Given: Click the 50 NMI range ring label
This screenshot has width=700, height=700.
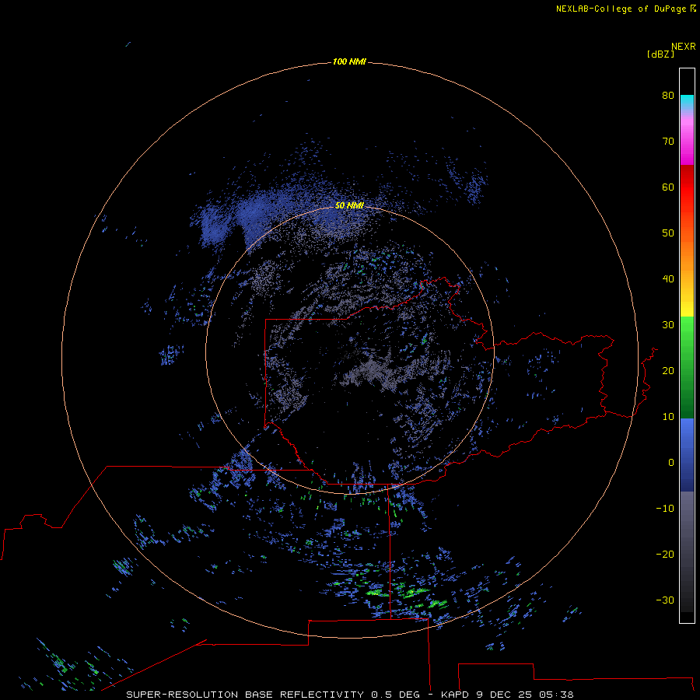Looking at the screenshot, I should point(349,205).
